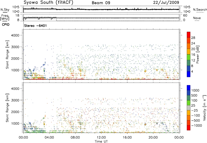
Task: Click the 'N.Sky' legend label
Action: coord(5,10)
